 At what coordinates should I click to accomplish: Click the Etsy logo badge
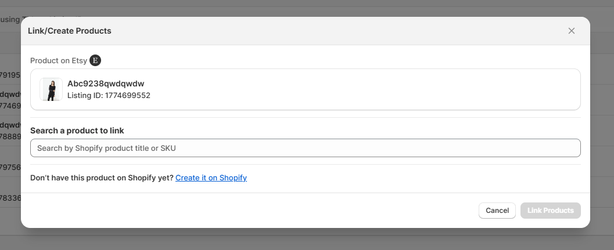[x=95, y=61]
